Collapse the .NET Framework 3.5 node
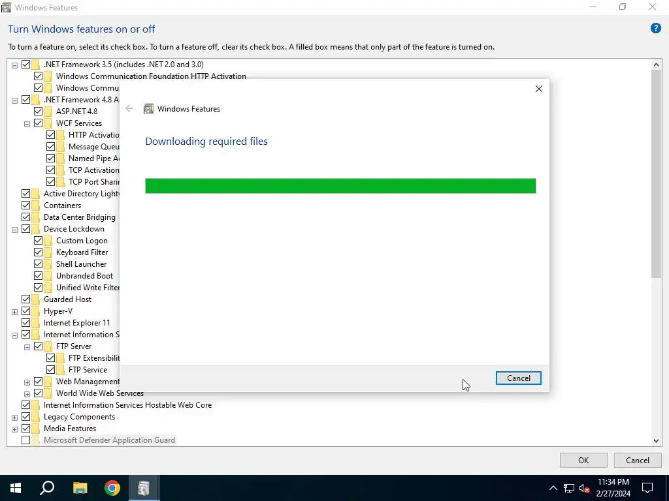Viewport: 669px width, 501px height. point(14,65)
